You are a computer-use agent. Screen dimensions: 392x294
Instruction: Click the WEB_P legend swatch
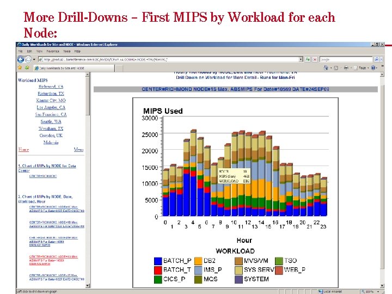point(279,270)
